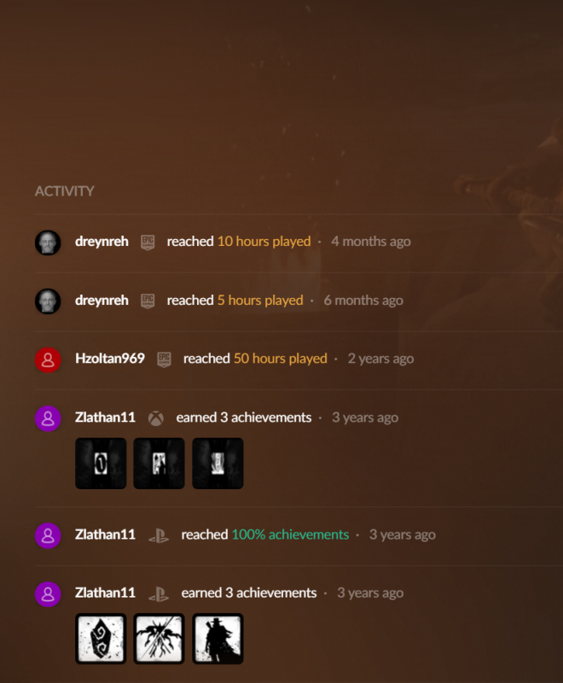Open the 5 hours played link

(260, 301)
